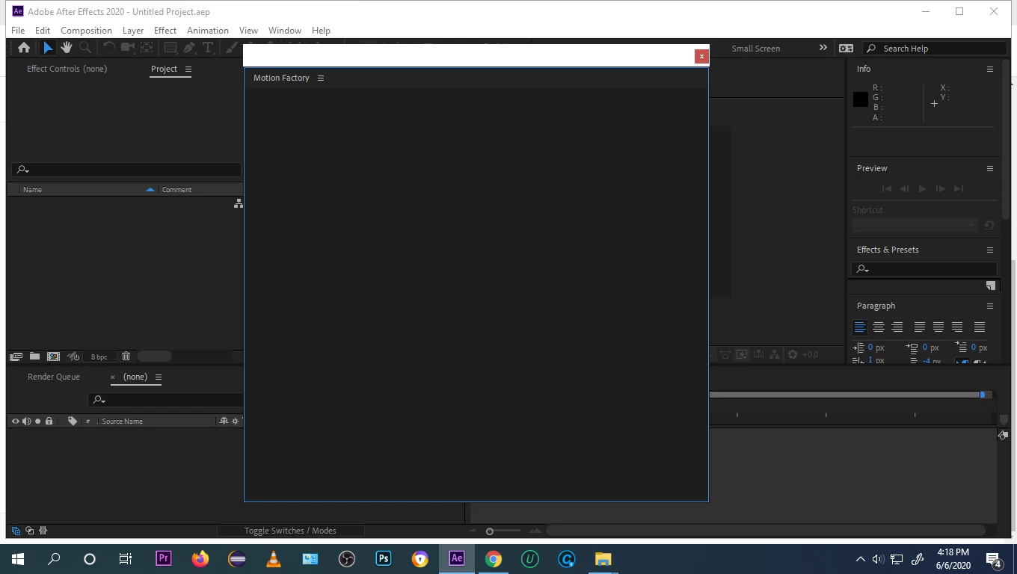Open Photoshop from the taskbar

[x=384, y=558]
